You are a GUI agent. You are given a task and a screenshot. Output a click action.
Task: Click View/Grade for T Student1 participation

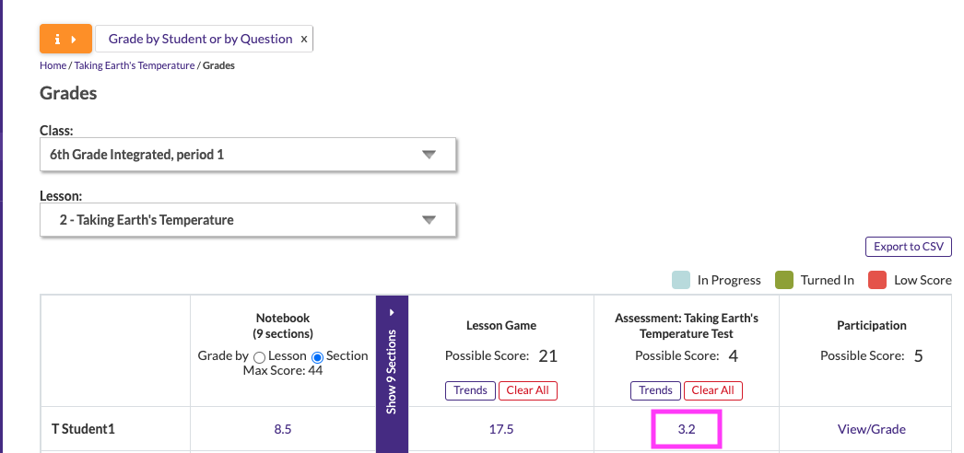[871, 429]
